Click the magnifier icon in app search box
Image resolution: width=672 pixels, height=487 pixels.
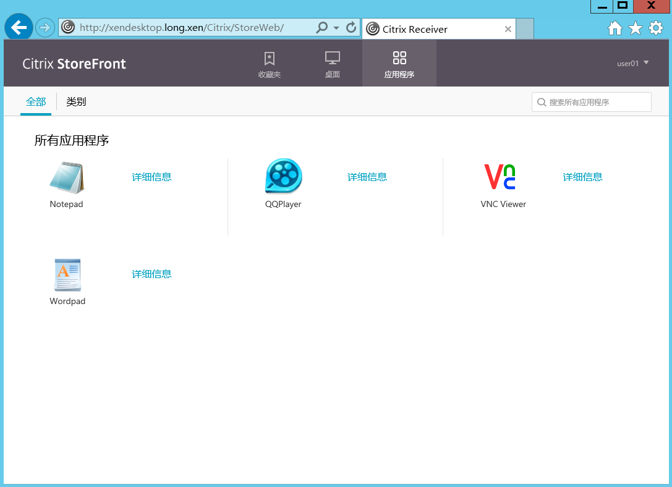tap(542, 103)
